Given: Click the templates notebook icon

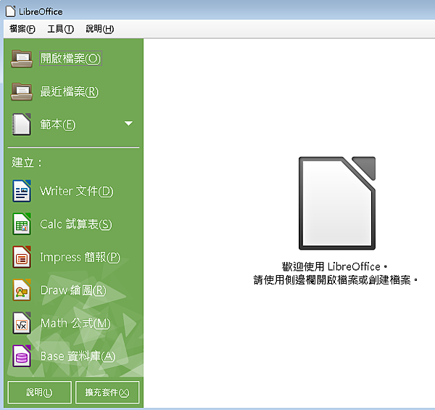Looking at the screenshot, I should (22, 124).
